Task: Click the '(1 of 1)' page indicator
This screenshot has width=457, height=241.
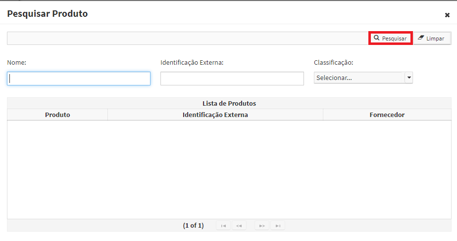Action: point(193,226)
